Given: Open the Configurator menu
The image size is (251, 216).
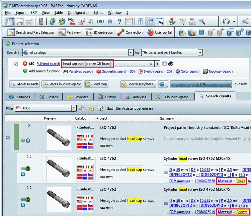Looking at the screenshot, I should tap(78, 13).
